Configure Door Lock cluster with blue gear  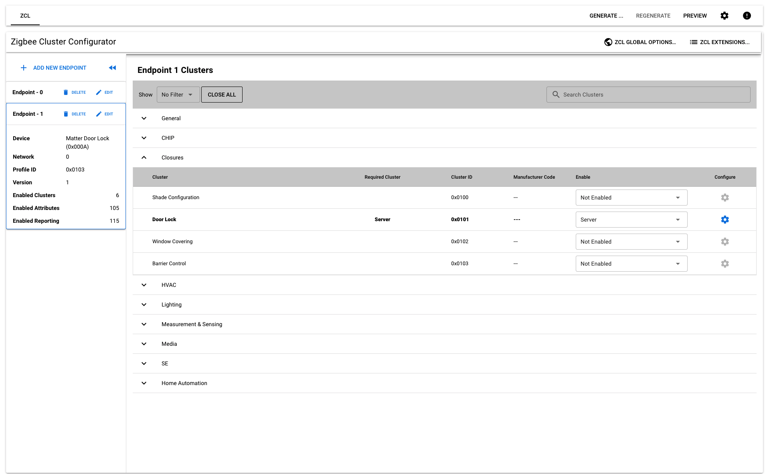tap(725, 220)
